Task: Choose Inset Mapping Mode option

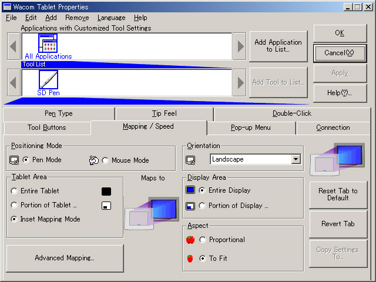Action: tap(14, 219)
